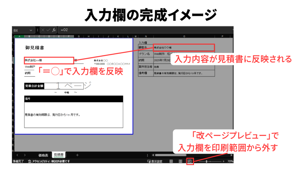Click the 入力欄 heading cell

(x=143, y=43)
